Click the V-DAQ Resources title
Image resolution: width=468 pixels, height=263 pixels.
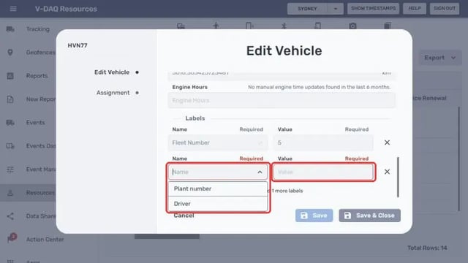tap(66, 9)
